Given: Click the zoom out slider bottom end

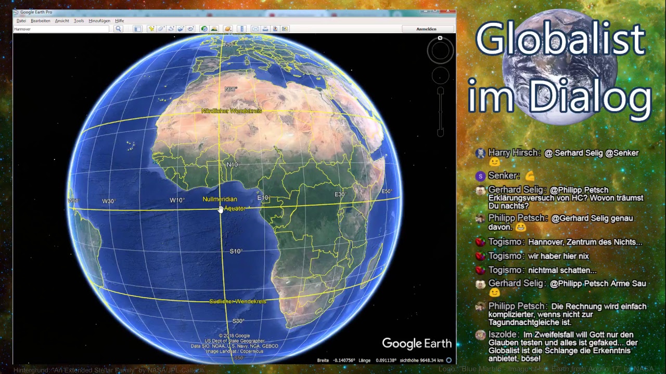Looking at the screenshot, I should 440,133.
